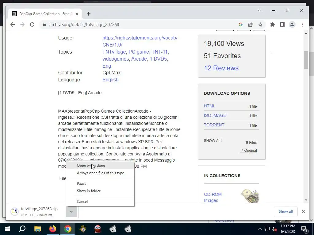
Task: Open the 7 Original files link
Action: click(x=248, y=151)
